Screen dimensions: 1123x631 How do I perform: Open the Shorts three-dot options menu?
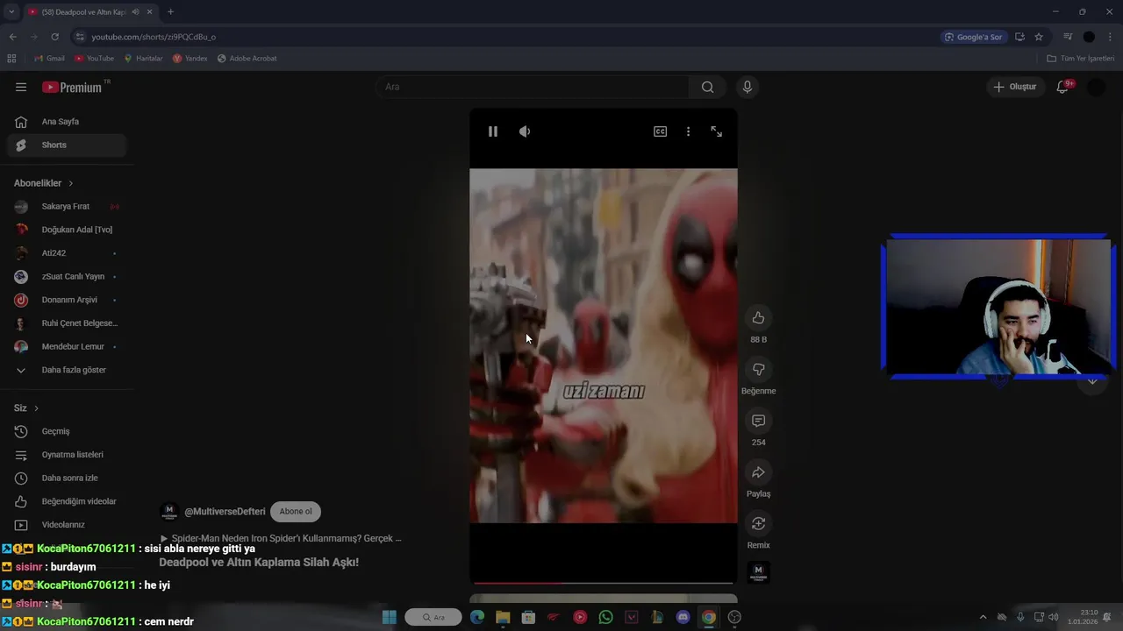click(688, 131)
